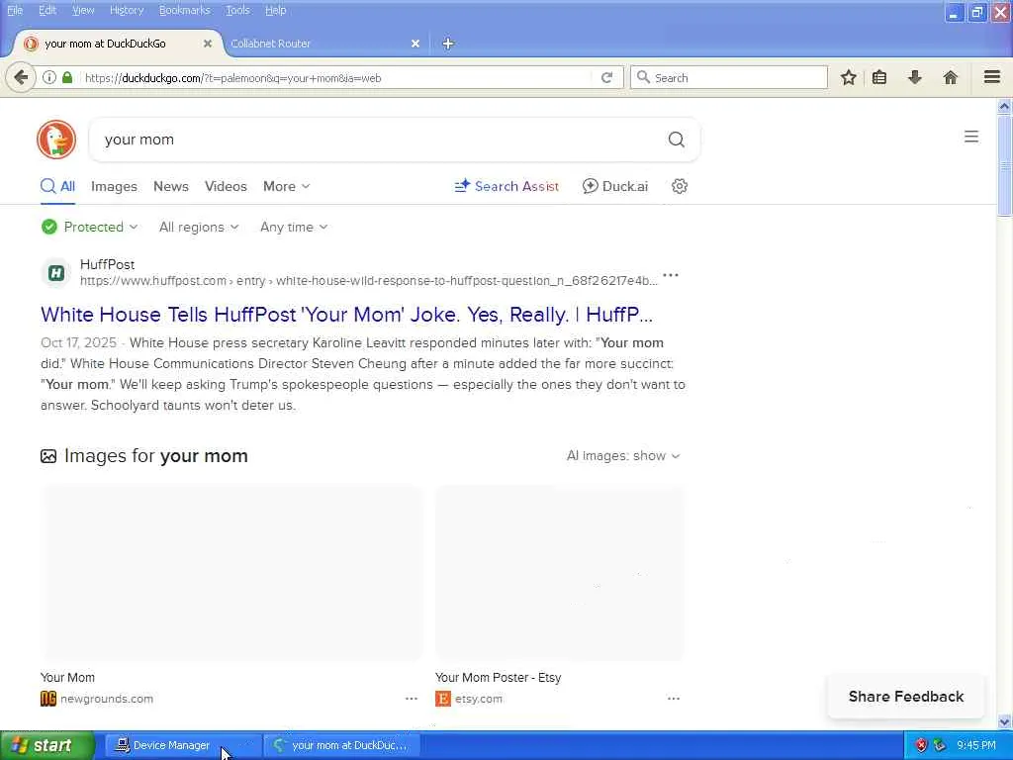Click the 9:45 PM taskbar clock
1013x760 pixels.
[x=976, y=746]
